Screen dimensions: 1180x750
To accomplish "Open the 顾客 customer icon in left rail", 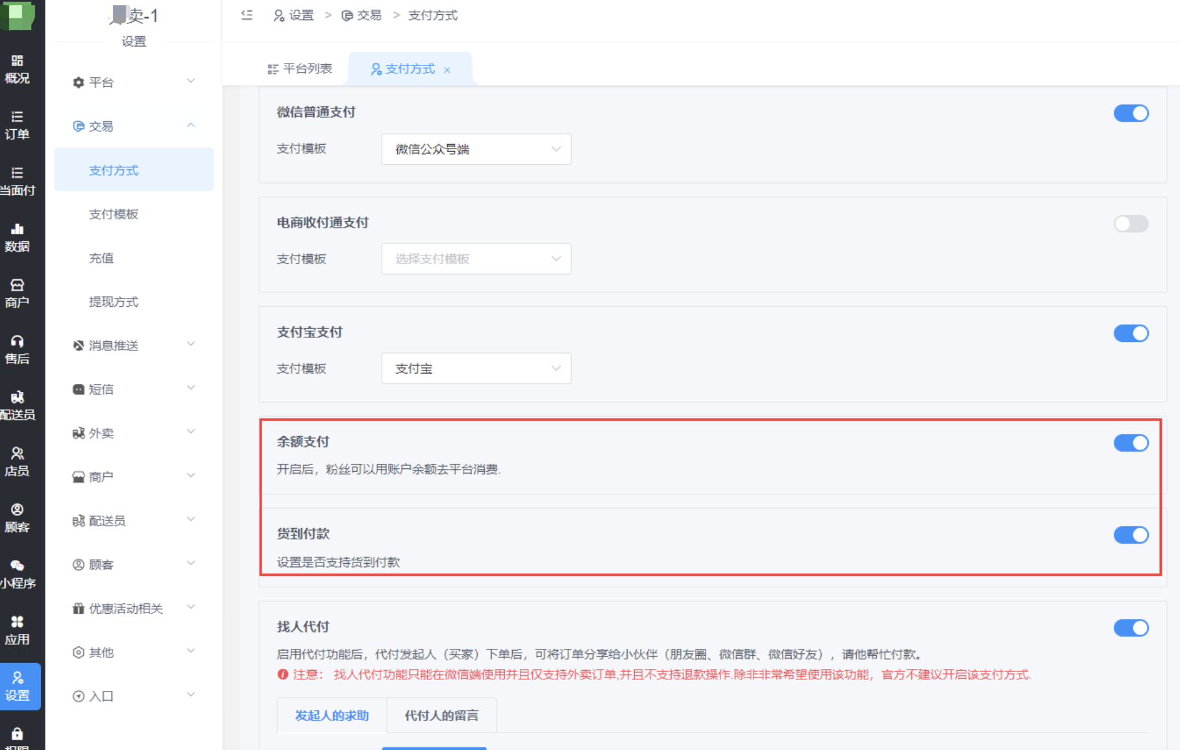I will [18, 509].
